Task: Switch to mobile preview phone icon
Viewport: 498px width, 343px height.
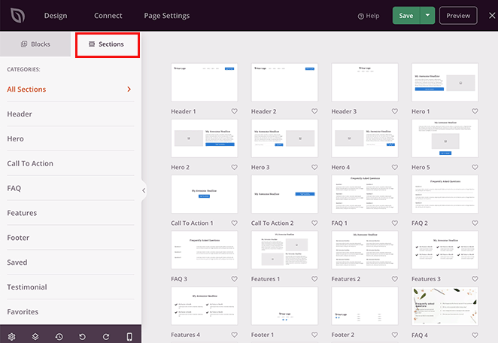Action: pos(129,336)
